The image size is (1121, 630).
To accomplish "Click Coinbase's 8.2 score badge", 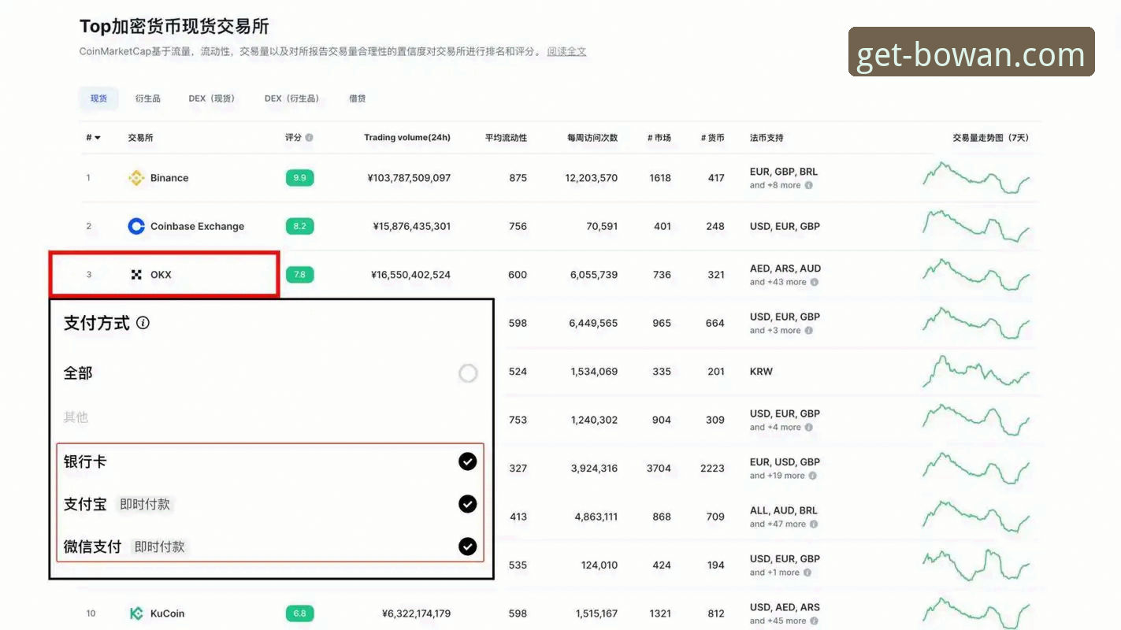I will tap(299, 226).
